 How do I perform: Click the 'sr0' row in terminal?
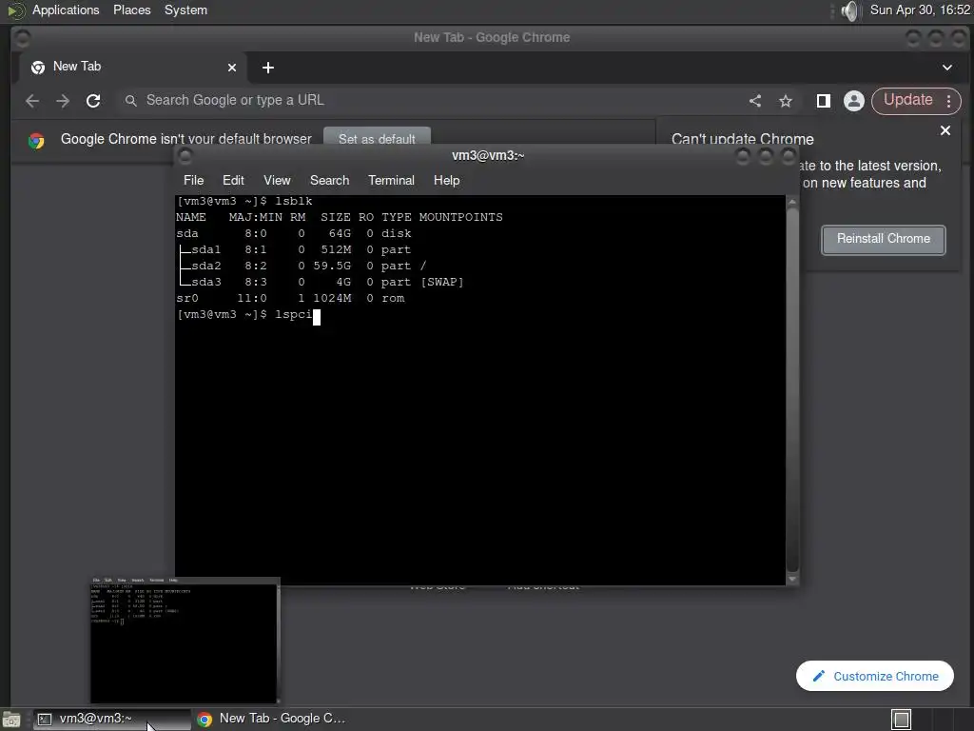pyautogui.click(x=290, y=298)
